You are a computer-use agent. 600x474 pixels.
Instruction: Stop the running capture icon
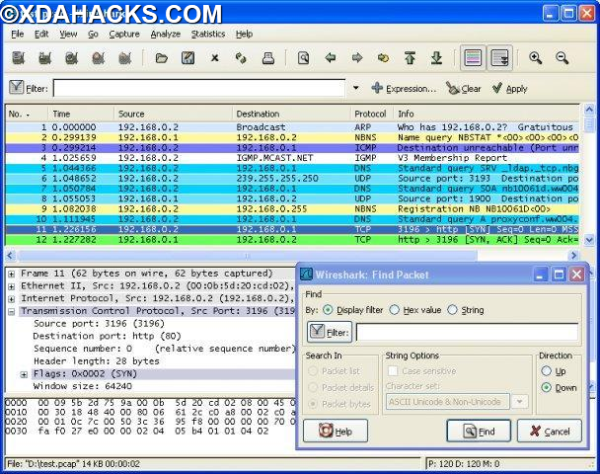[99, 58]
